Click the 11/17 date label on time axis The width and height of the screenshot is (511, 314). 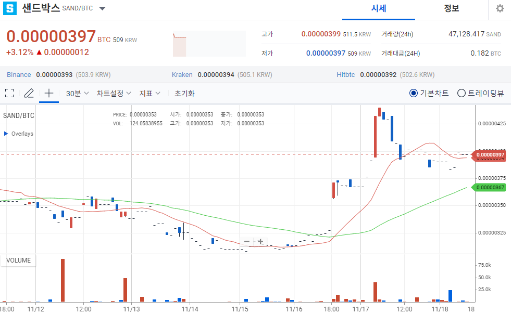(x=361, y=309)
